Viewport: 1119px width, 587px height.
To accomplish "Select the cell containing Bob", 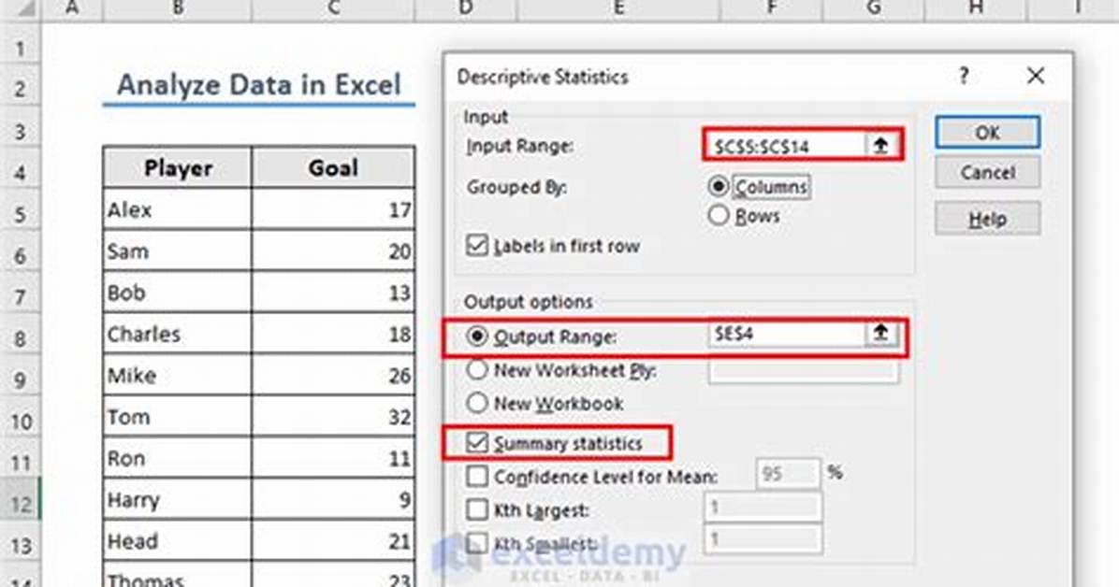I will tap(178, 292).
